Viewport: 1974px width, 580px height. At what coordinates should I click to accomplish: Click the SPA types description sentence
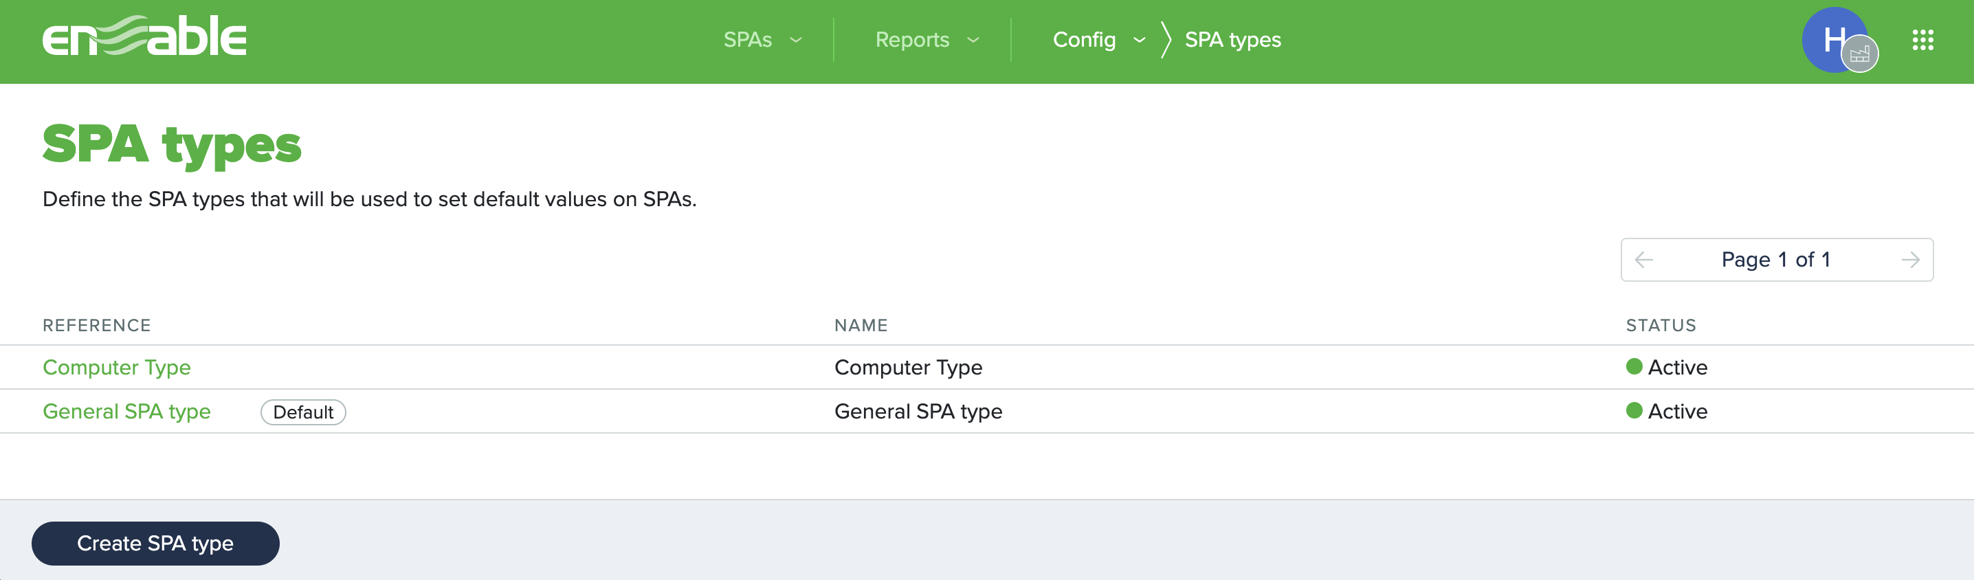coord(369,199)
